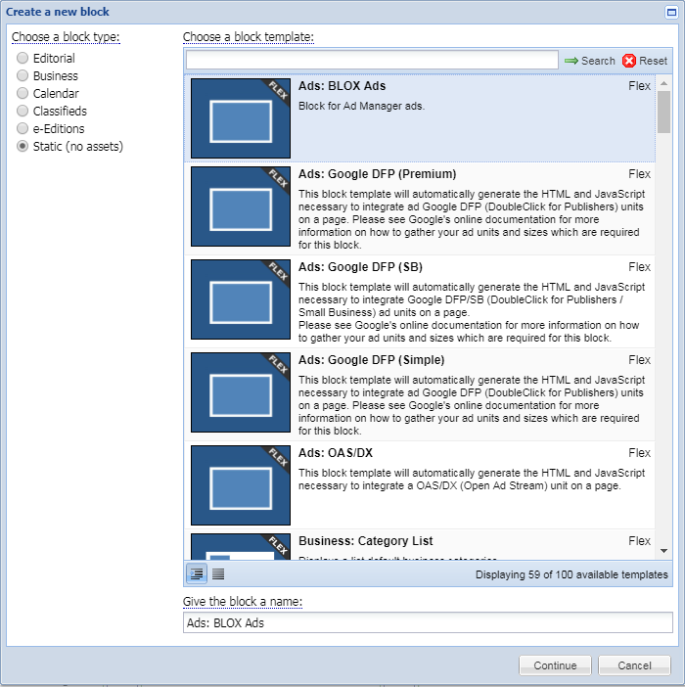Image resolution: width=685 pixels, height=687 pixels.
Task: Choose the Classifieds block type
Action: point(23,112)
